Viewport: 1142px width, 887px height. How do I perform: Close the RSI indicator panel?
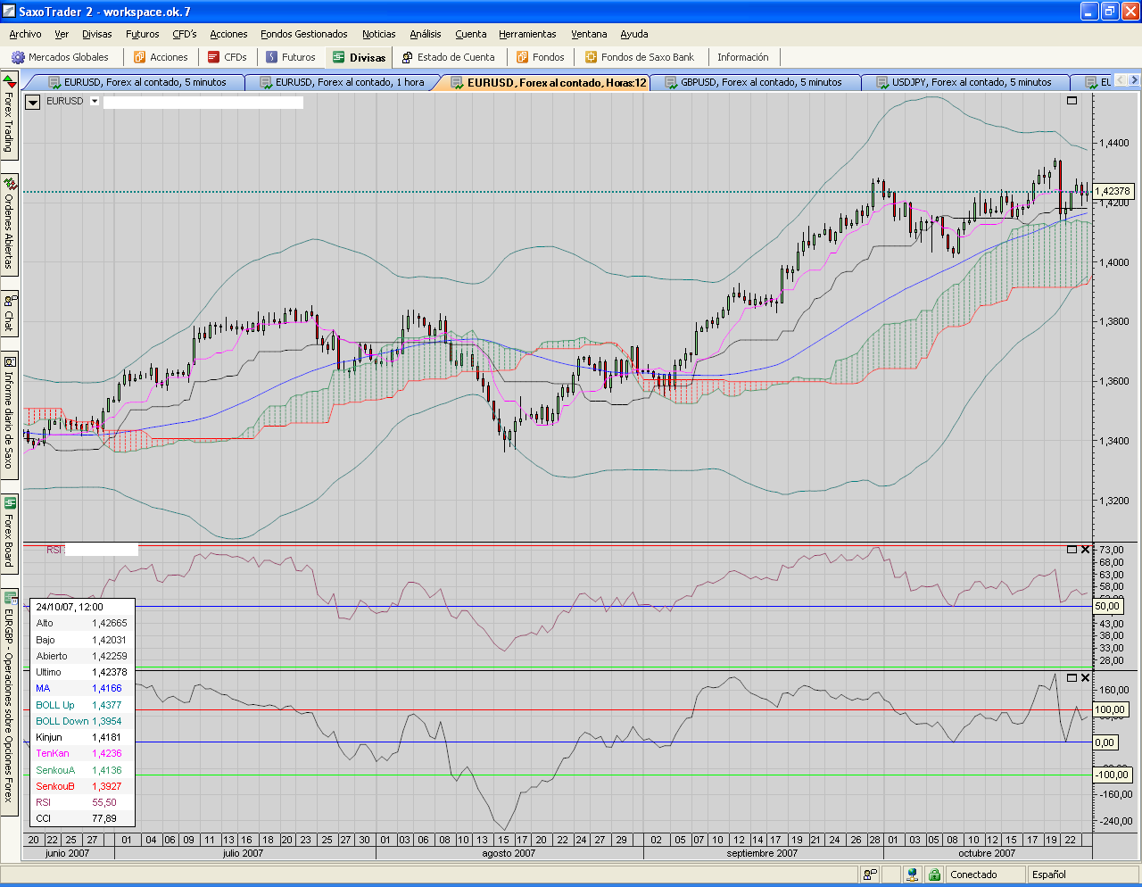[1085, 550]
